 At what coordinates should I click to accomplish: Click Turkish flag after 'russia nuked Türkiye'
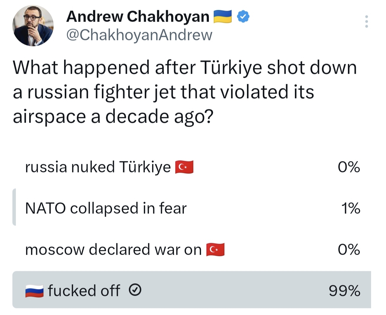tap(184, 167)
